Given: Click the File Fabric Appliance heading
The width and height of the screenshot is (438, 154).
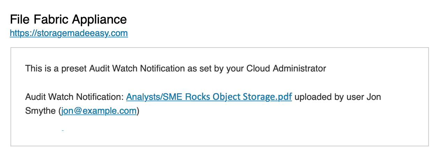Looking at the screenshot, I should click(x=68, y=19).
